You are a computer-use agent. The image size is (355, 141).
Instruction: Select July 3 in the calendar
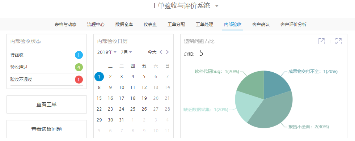click(122, 77)
